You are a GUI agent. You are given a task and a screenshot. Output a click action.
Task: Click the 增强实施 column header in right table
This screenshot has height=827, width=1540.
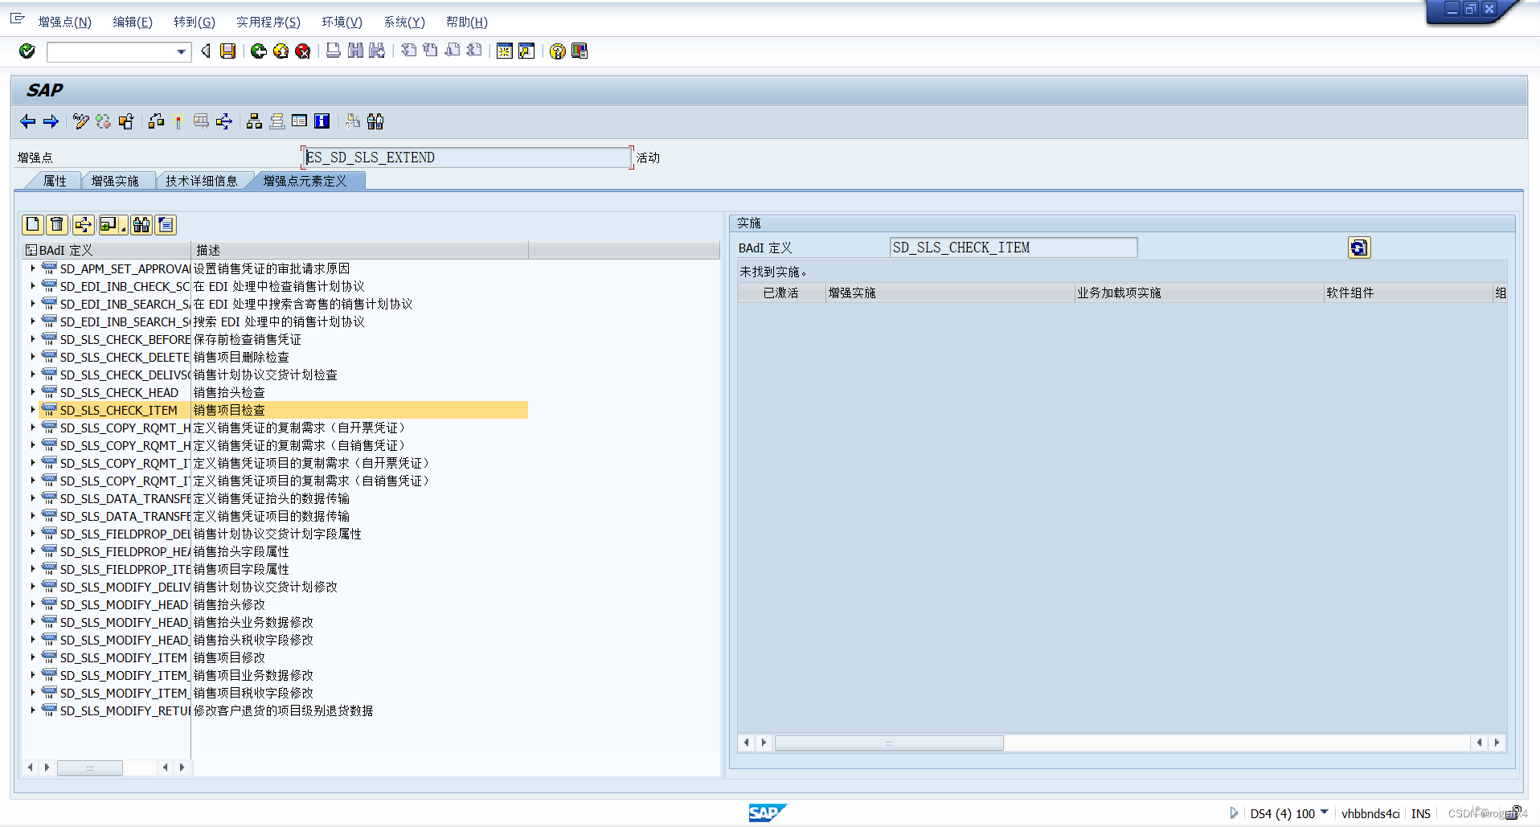(951, 293)
